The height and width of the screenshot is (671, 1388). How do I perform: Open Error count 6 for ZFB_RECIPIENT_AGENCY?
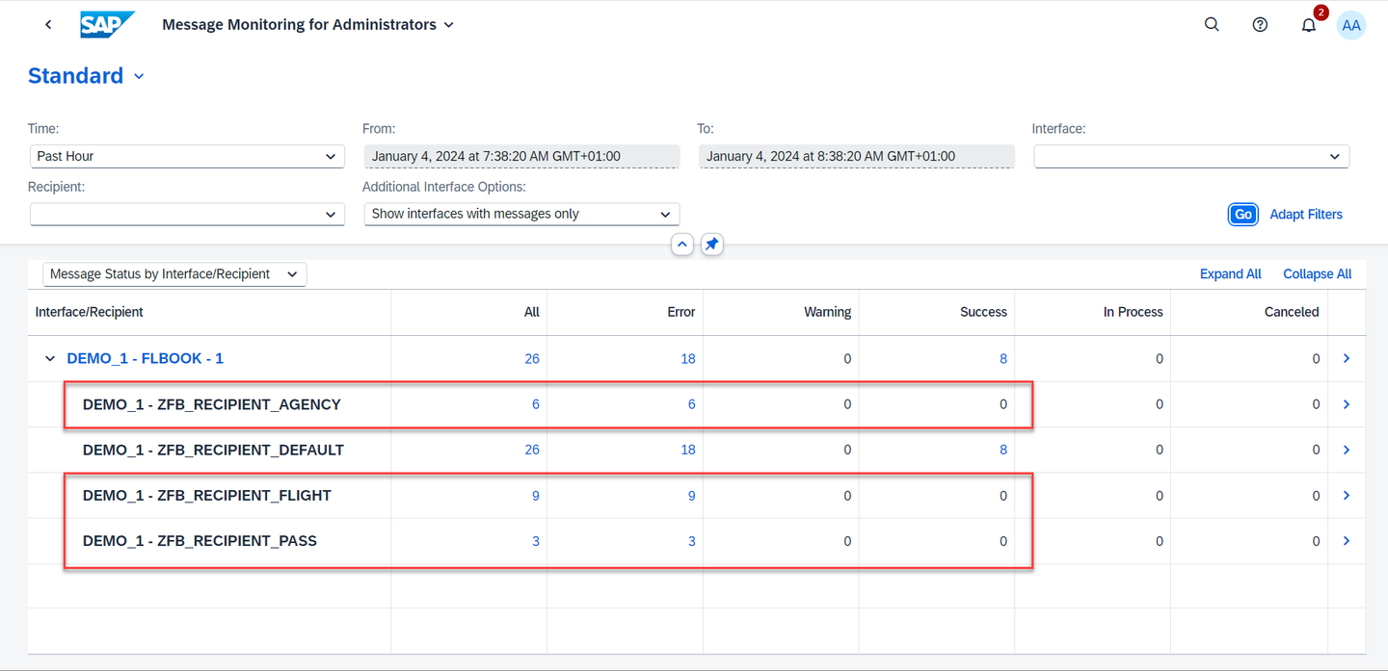(x=691, y=404)
